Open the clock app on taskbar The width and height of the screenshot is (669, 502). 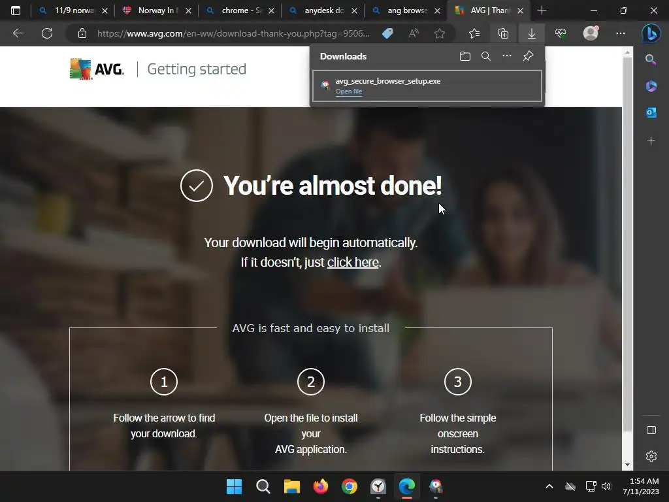pyautogui.click(x=378, y=486)
